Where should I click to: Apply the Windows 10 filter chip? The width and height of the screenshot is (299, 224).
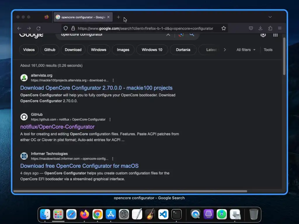[x=152, y=50]
